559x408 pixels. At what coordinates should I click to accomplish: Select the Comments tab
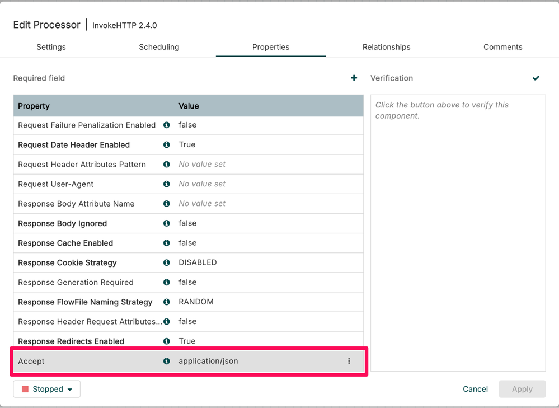502,47
